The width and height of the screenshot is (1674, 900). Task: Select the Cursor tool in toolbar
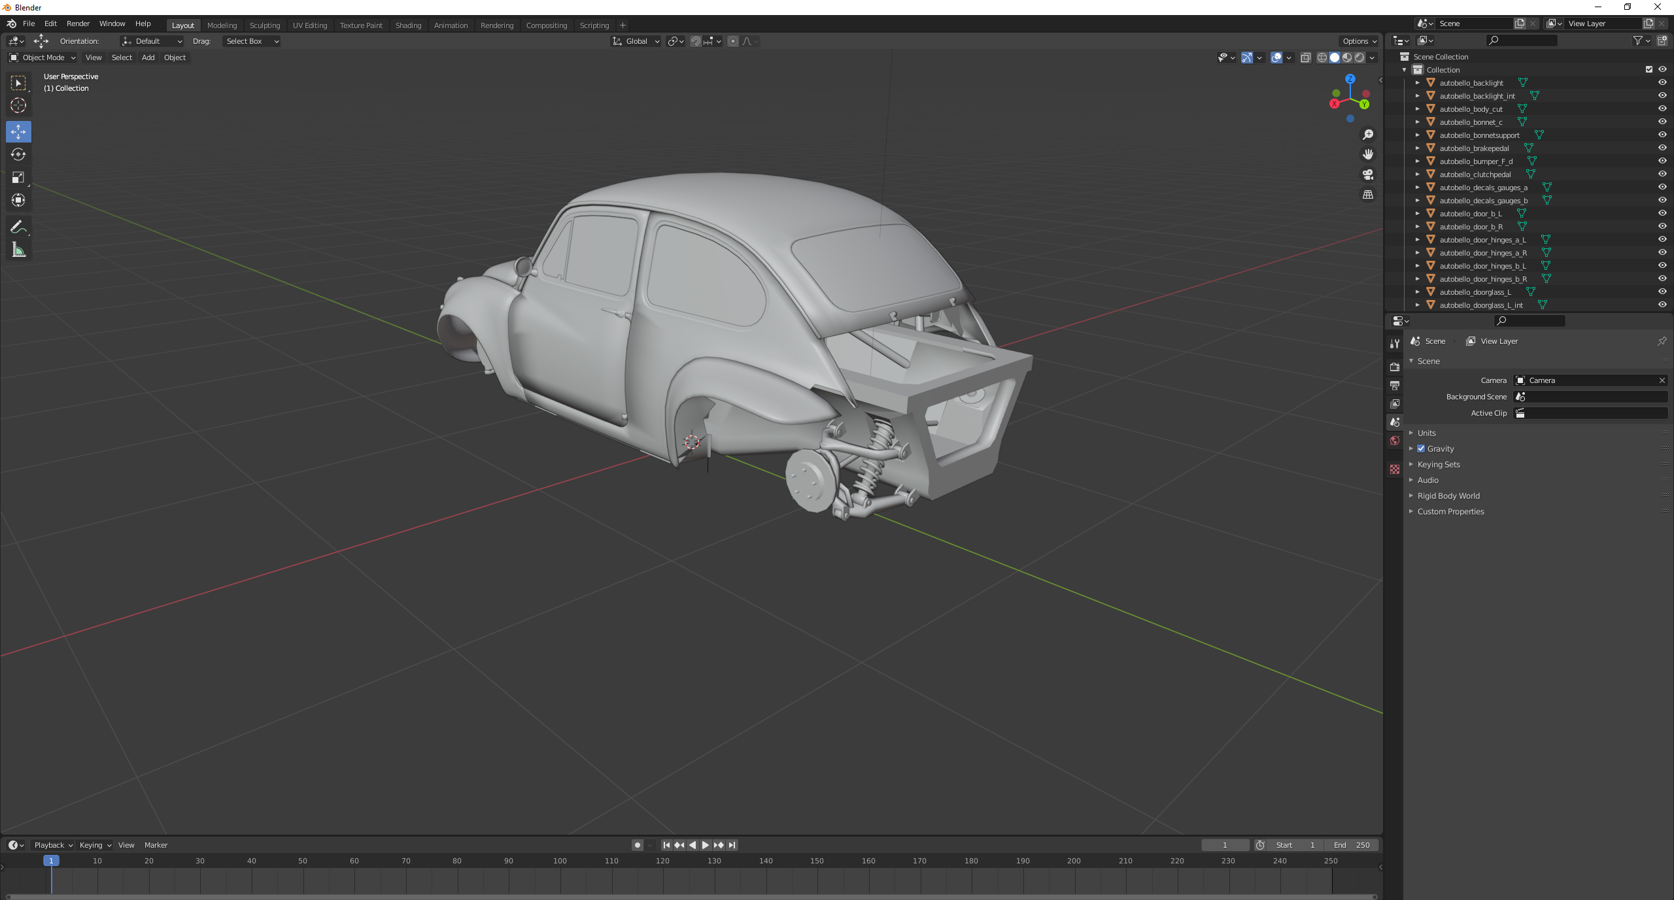(18, 105)
